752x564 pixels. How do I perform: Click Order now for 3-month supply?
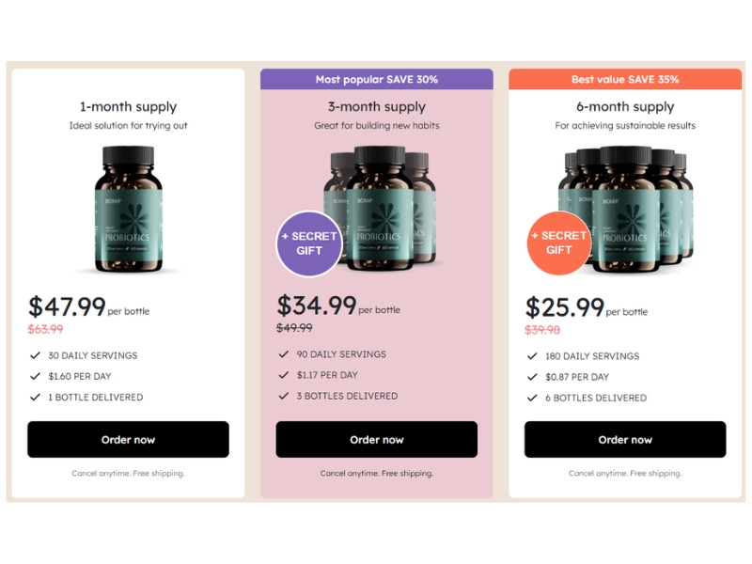376,439
